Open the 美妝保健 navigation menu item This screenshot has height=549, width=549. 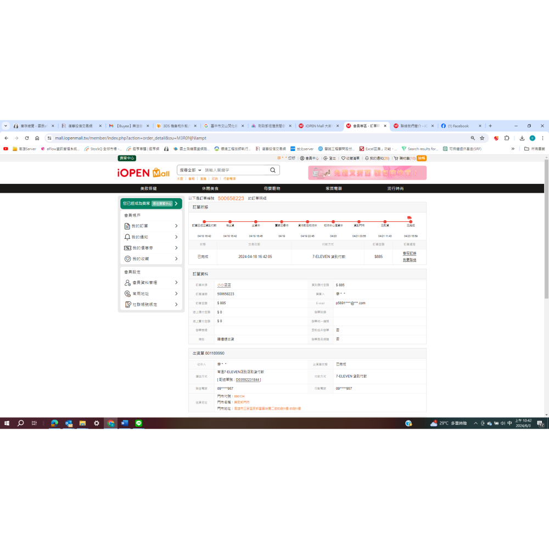pos(148,188)
